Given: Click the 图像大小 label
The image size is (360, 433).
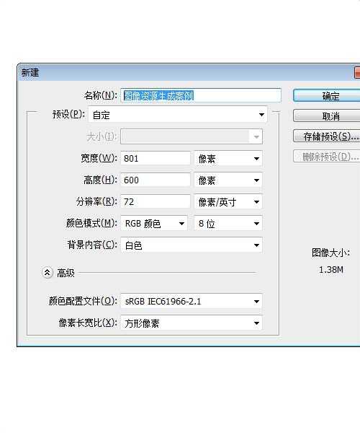Looking at the screenshot, I should click(x=330, y=253).
